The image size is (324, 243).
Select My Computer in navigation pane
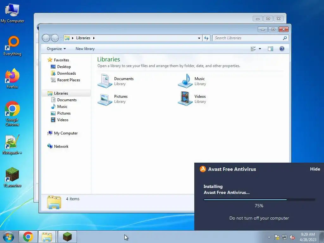pyautogui.click(x=66, y=133)
